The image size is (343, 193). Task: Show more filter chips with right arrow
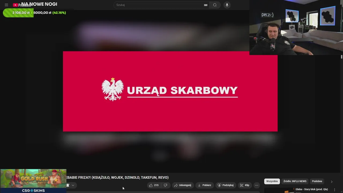331,181
